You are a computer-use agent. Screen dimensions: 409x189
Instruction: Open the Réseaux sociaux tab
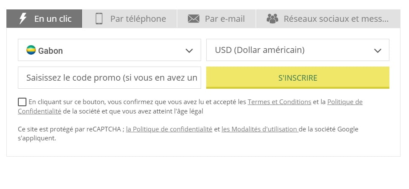pos(328,18)
